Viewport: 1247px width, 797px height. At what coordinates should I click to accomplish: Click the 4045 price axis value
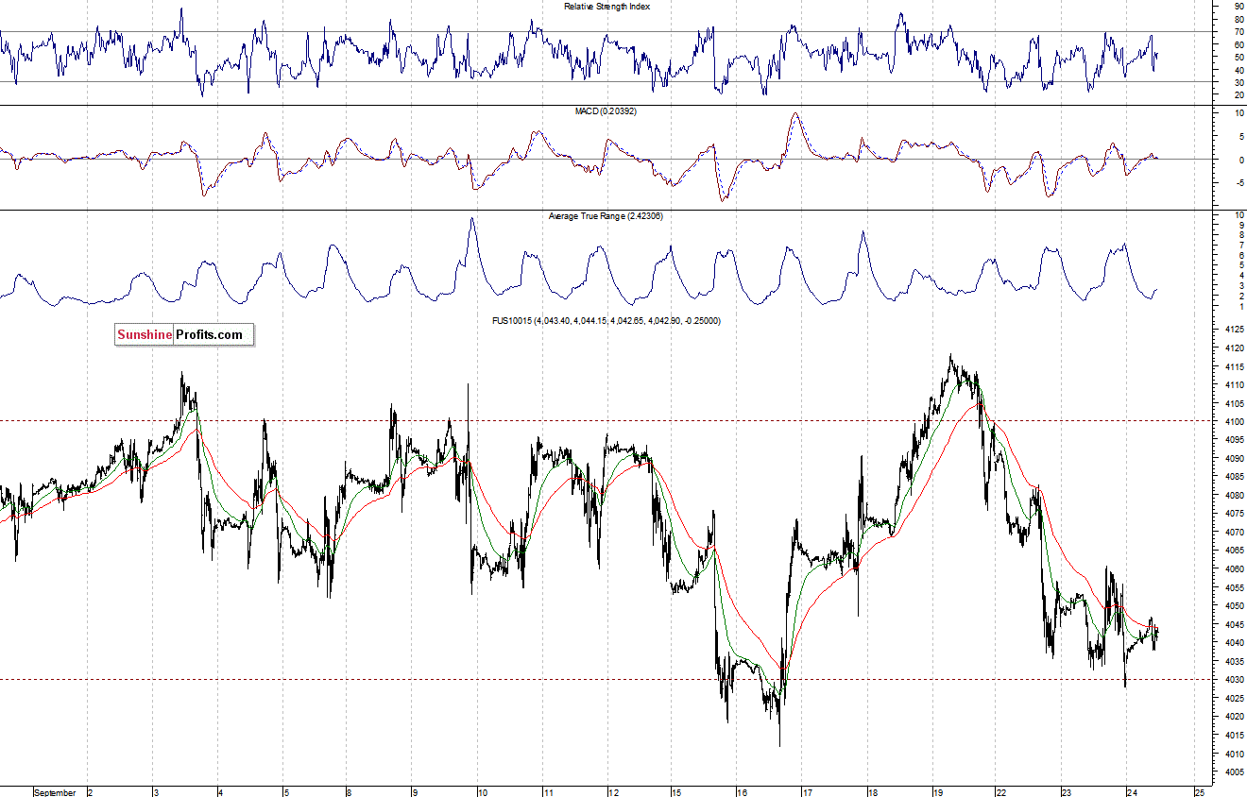pos(1234,625)
